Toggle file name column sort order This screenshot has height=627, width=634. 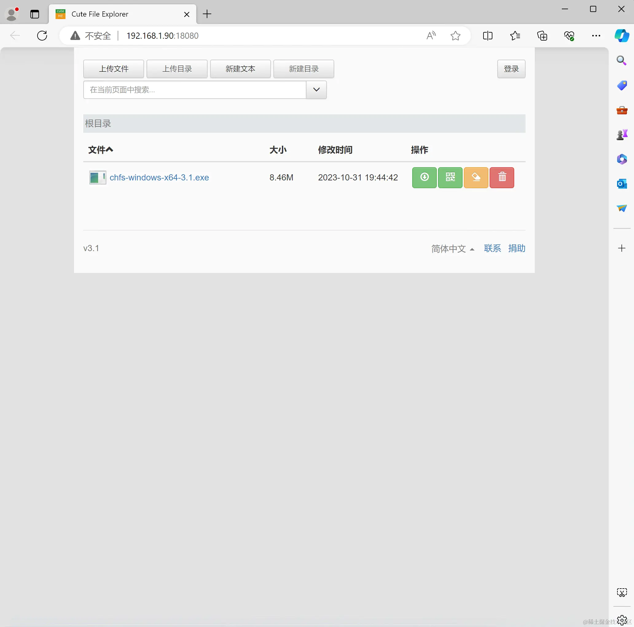[x=100, y=150]
